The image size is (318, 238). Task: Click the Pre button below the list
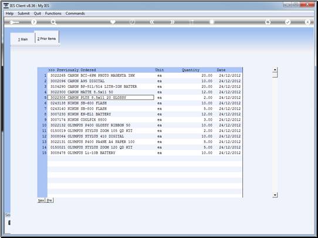coord(49,200)
